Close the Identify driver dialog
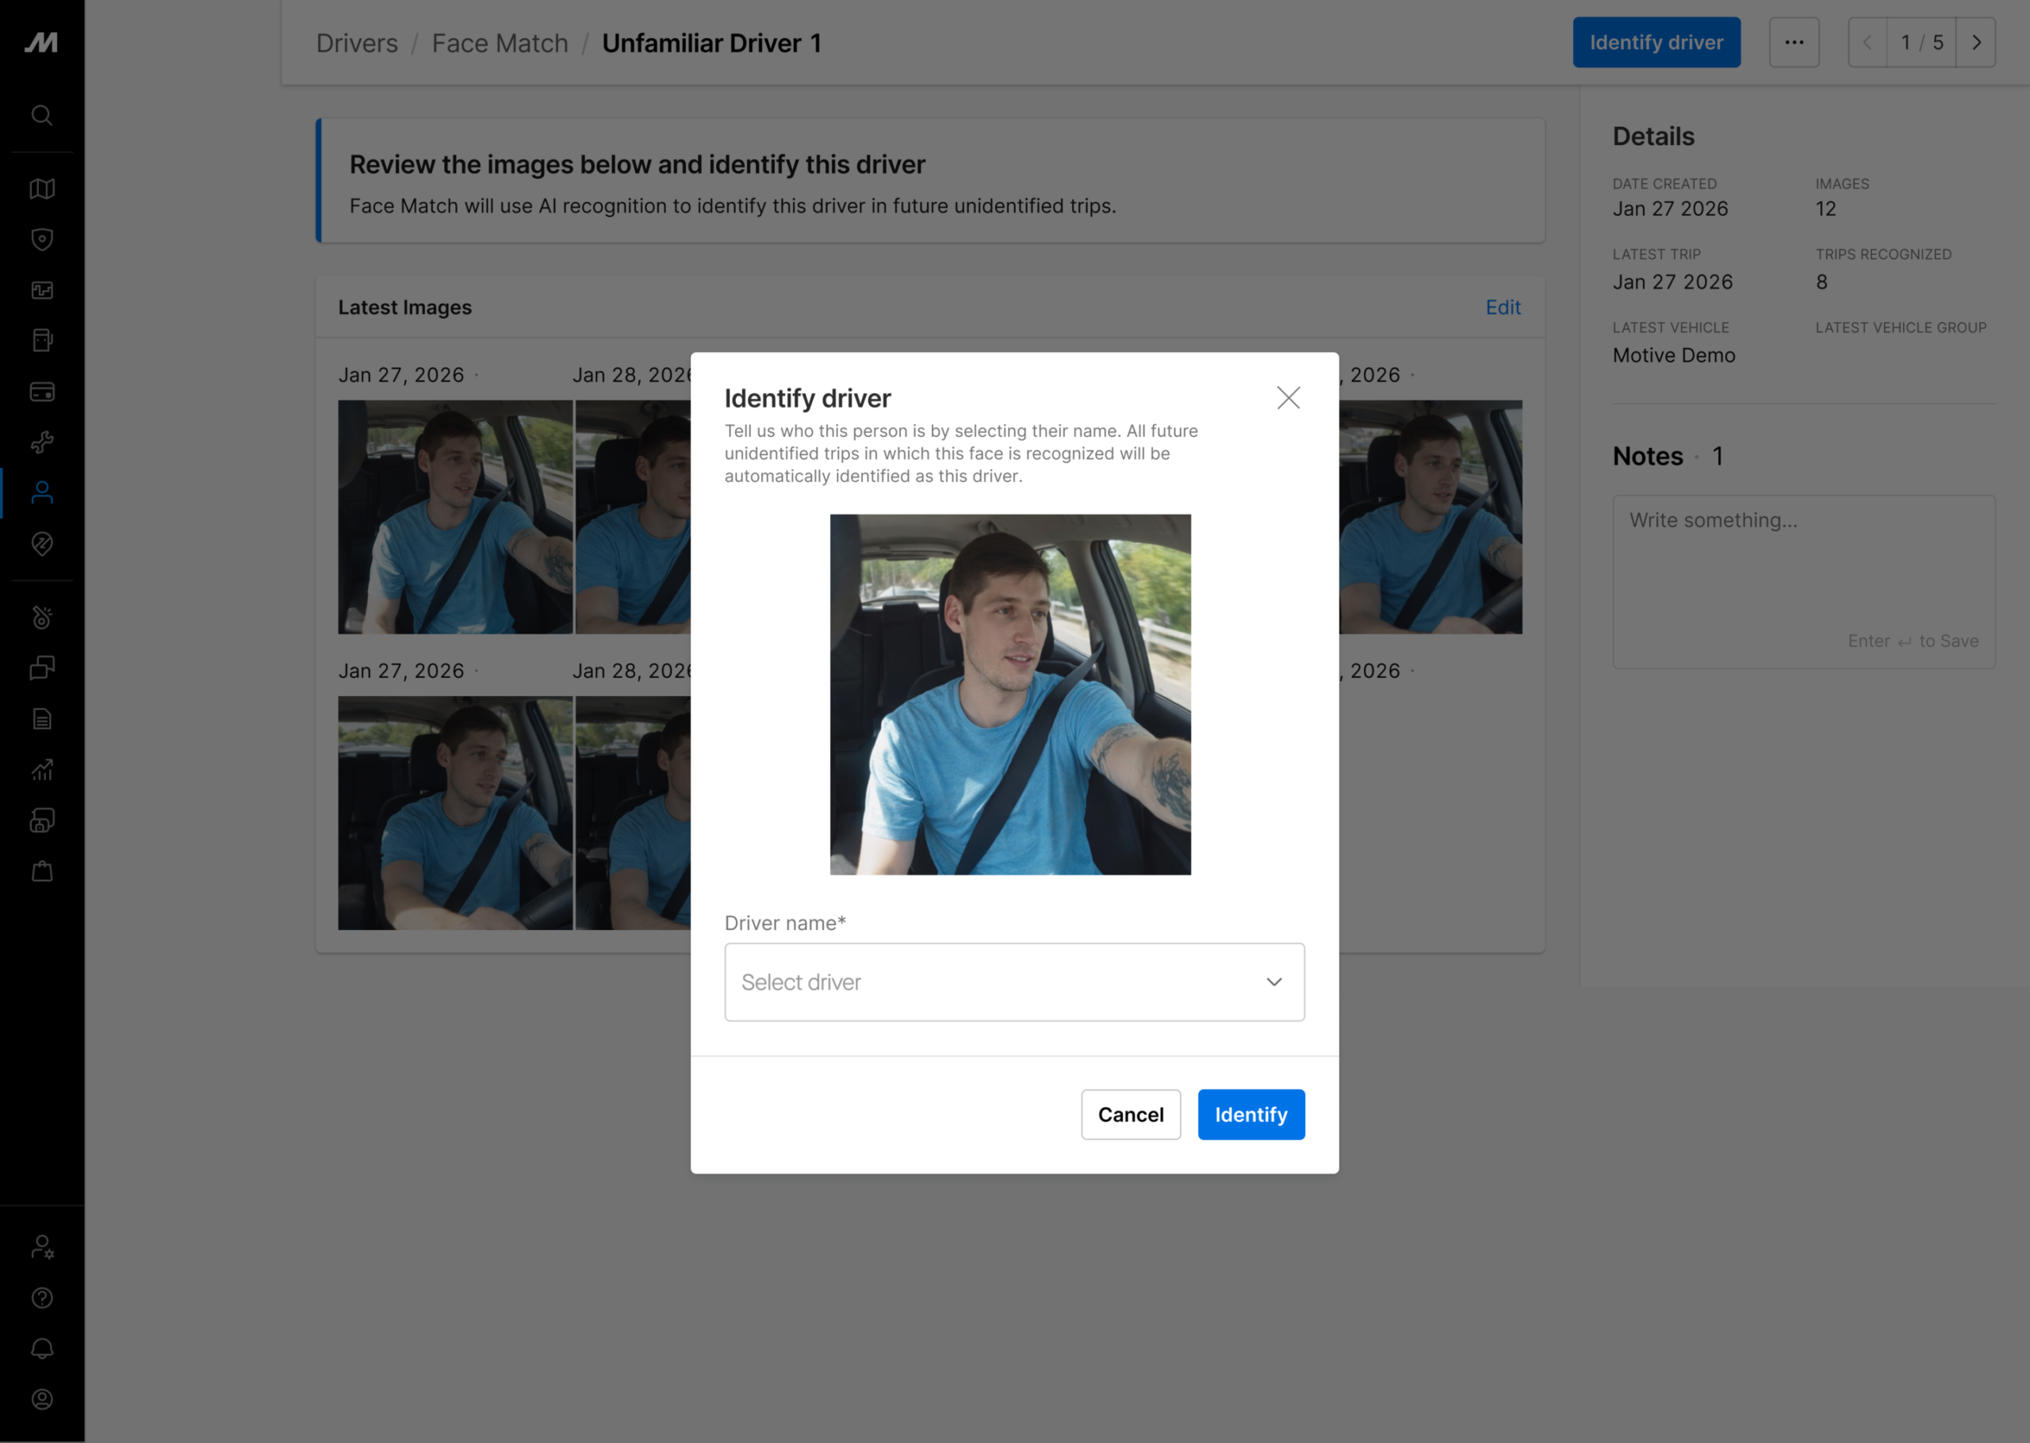This screenshot has height=1443, width=2030. [x=1287, y=397]
